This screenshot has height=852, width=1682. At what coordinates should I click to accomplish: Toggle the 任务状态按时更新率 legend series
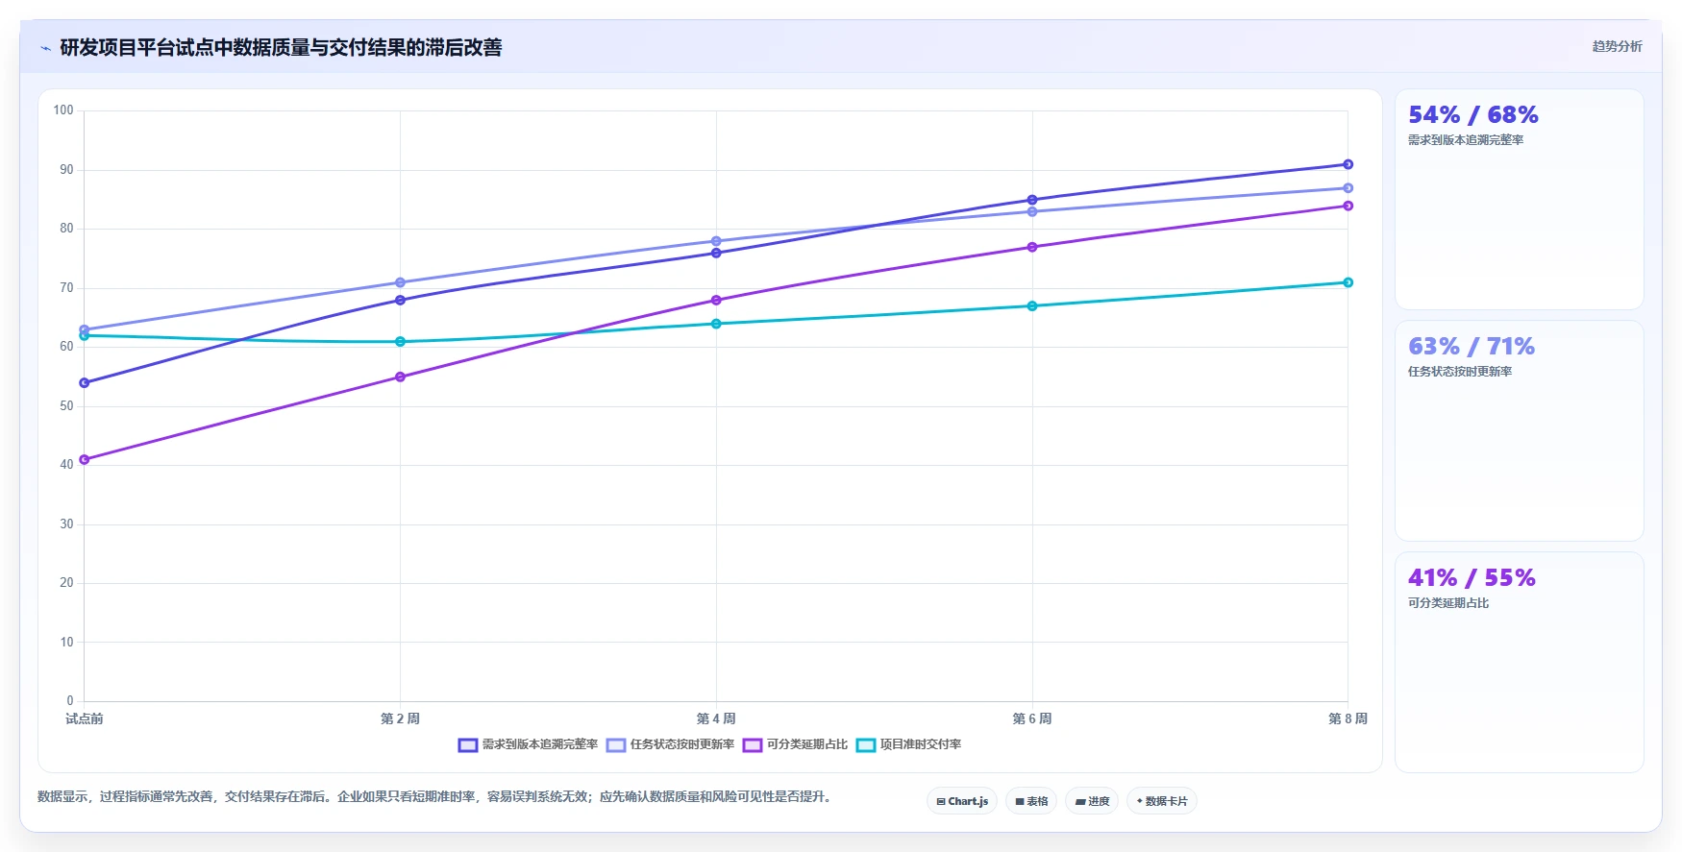(670, 744)
